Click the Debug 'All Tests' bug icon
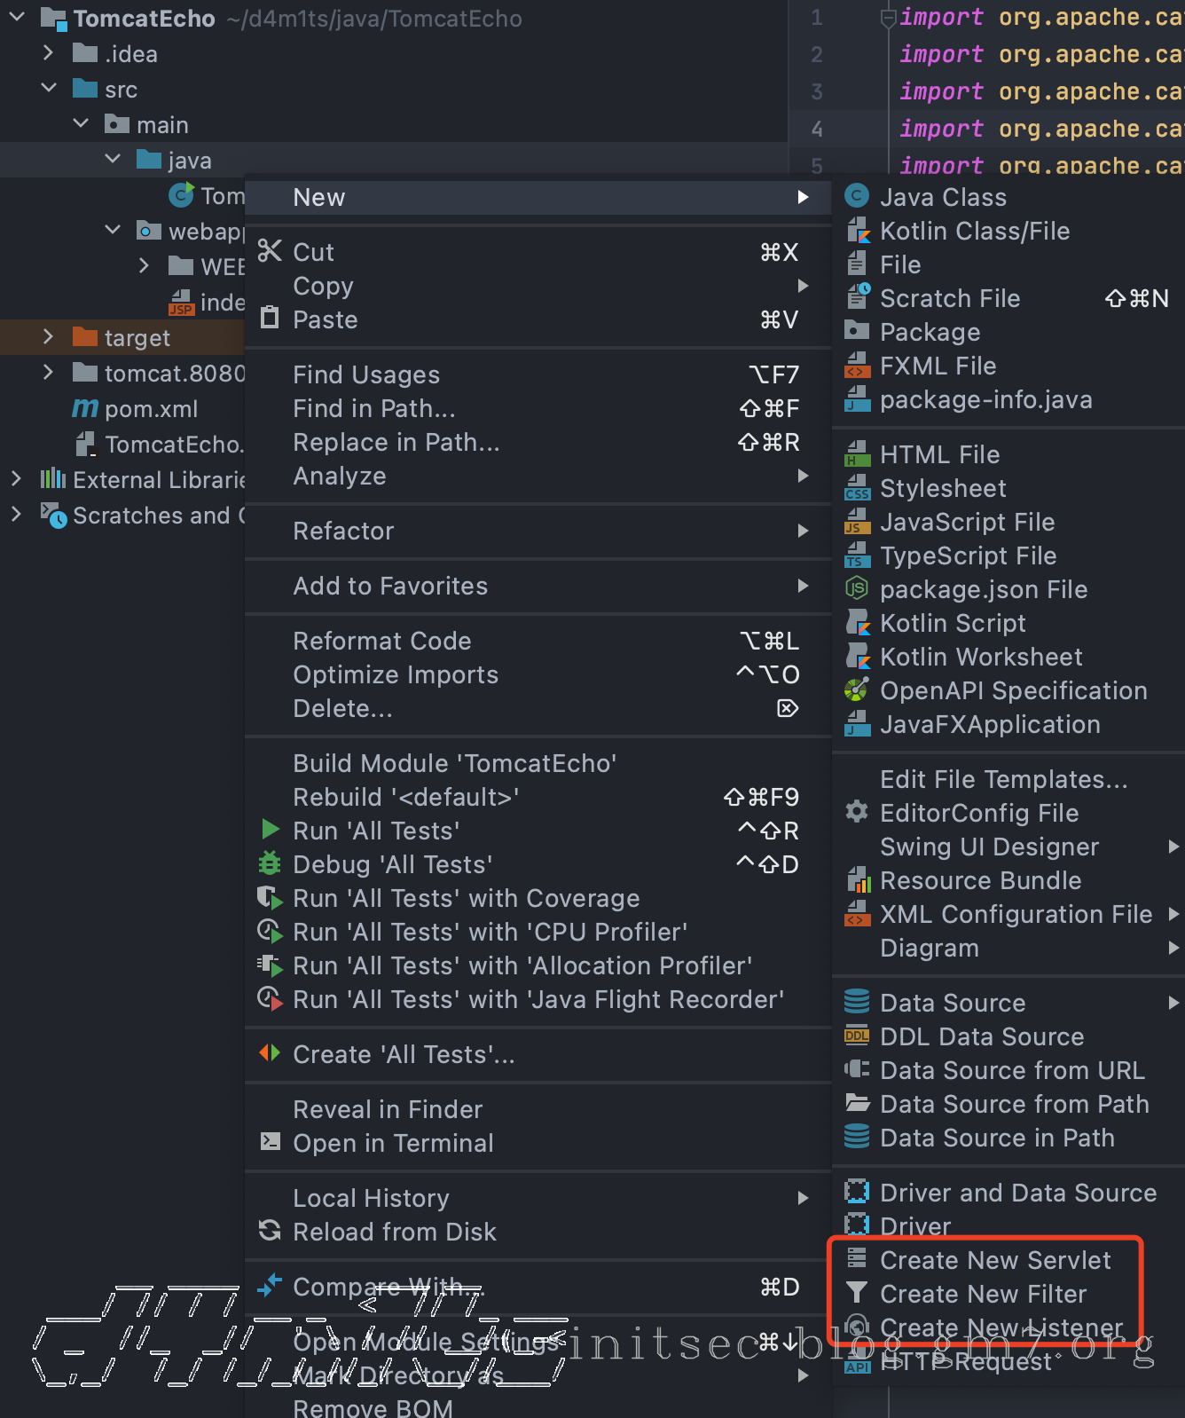This screenshot has width=1185, height=1418. click(x=270, y=864)
